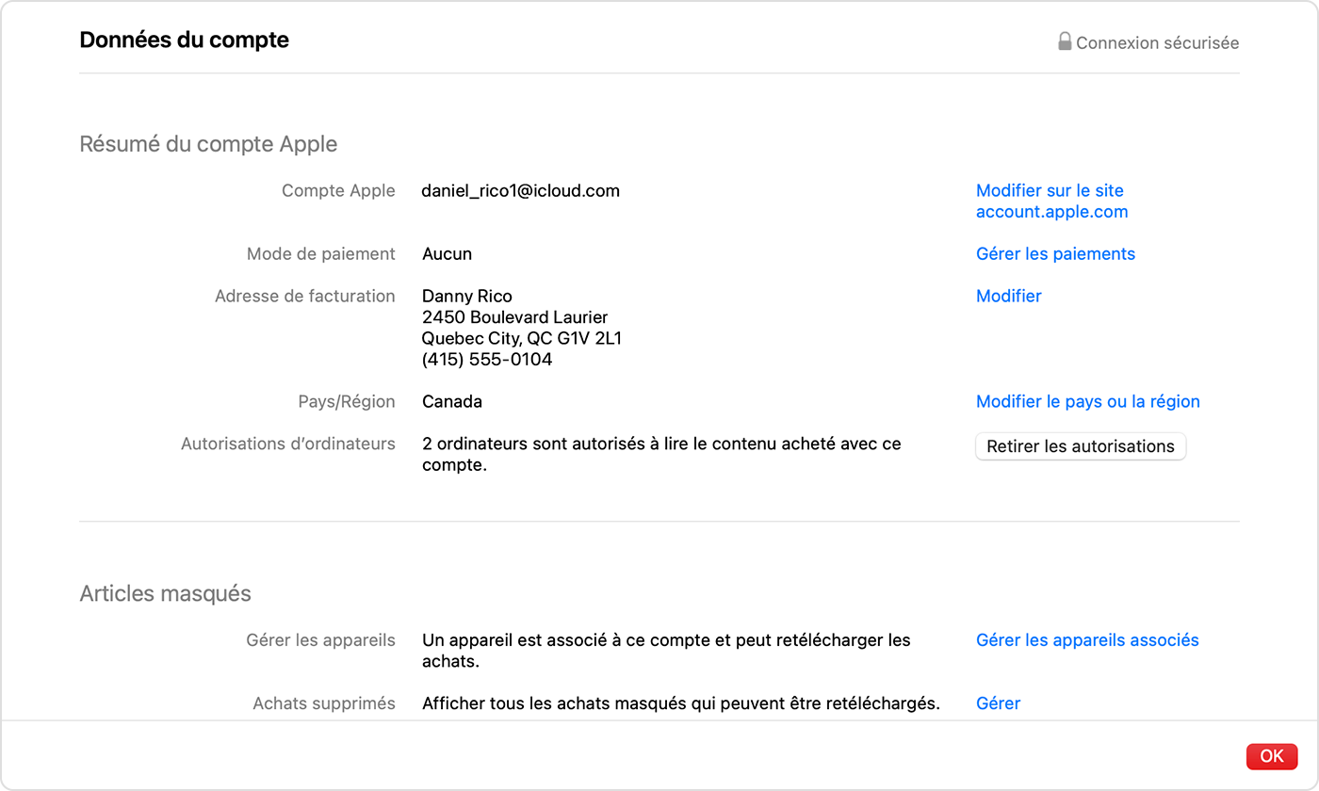Click the Mode de paiement label

pos(321,253)
